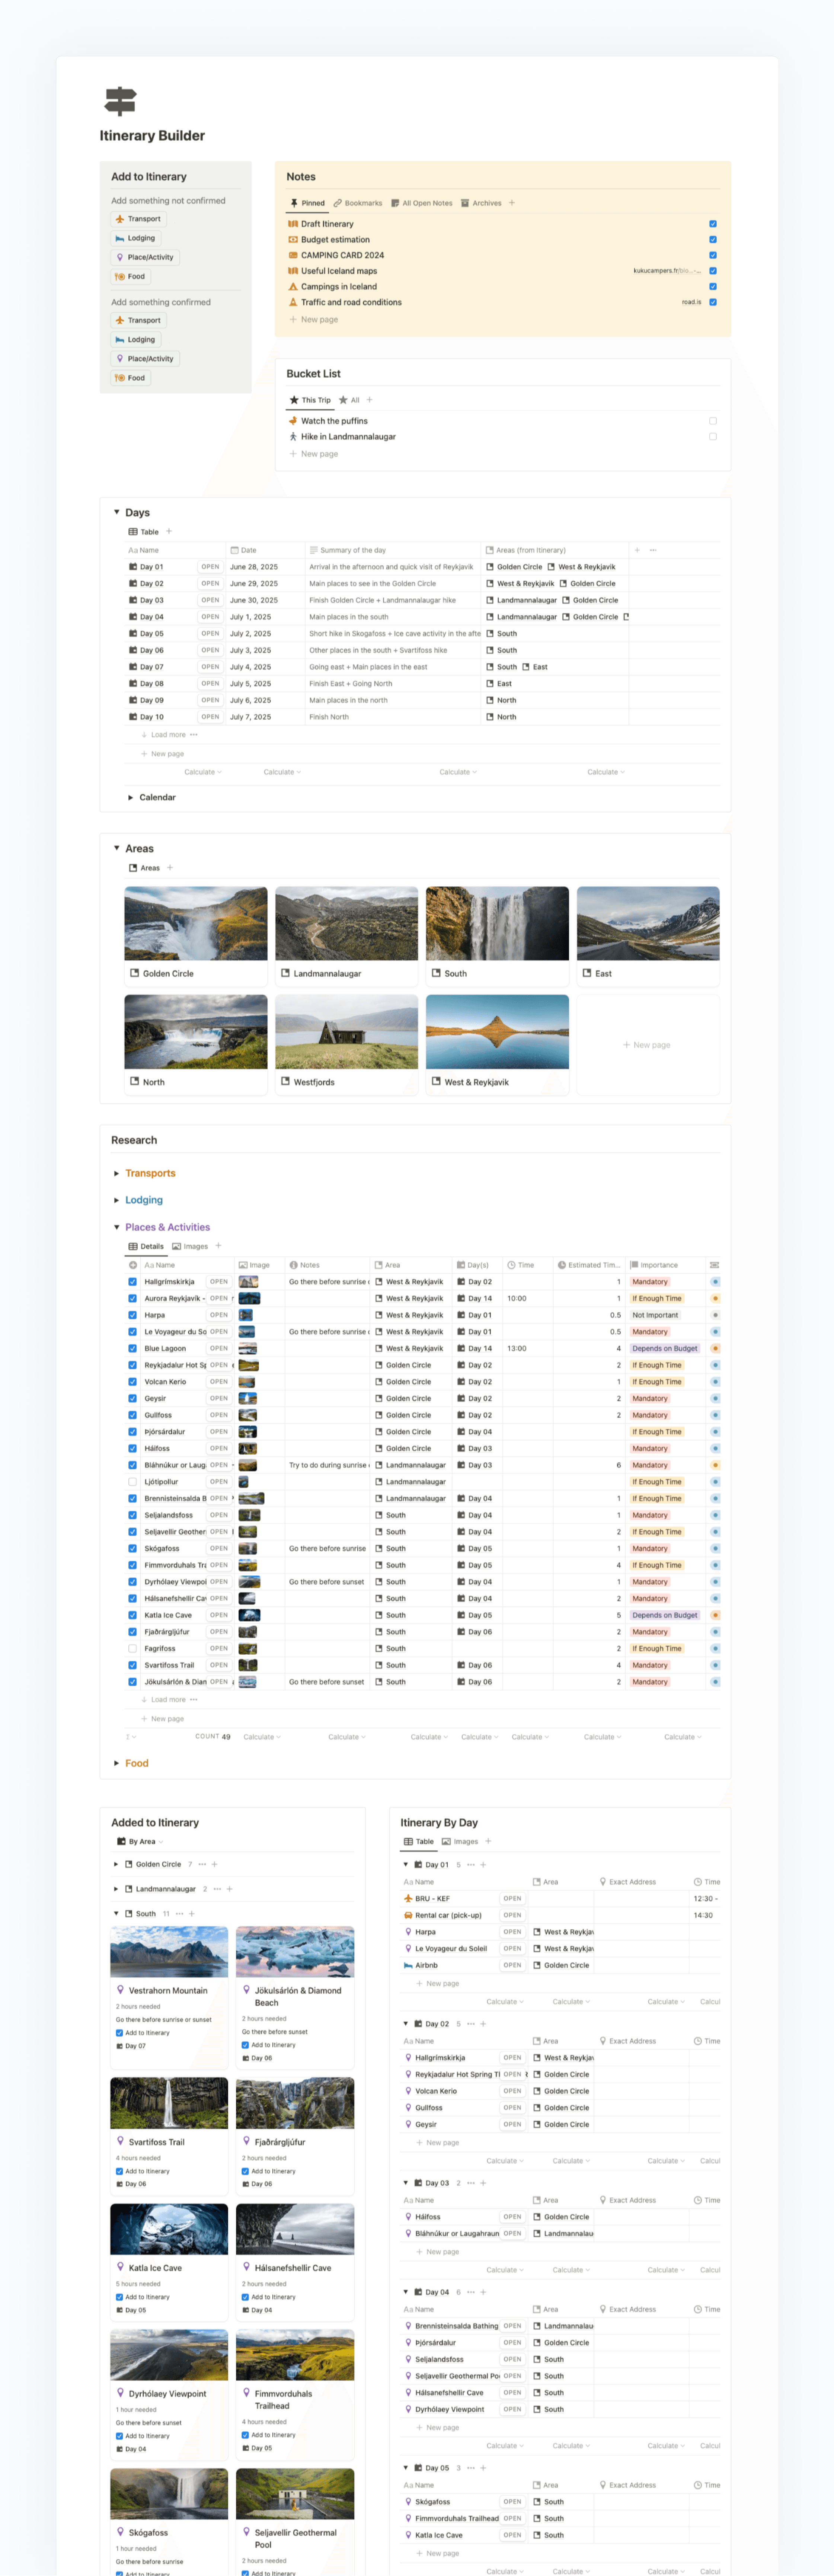Add a view next to Itinerary By Day Images tab
This screenshot has width=834, height=2576.
click(488, 1841)
